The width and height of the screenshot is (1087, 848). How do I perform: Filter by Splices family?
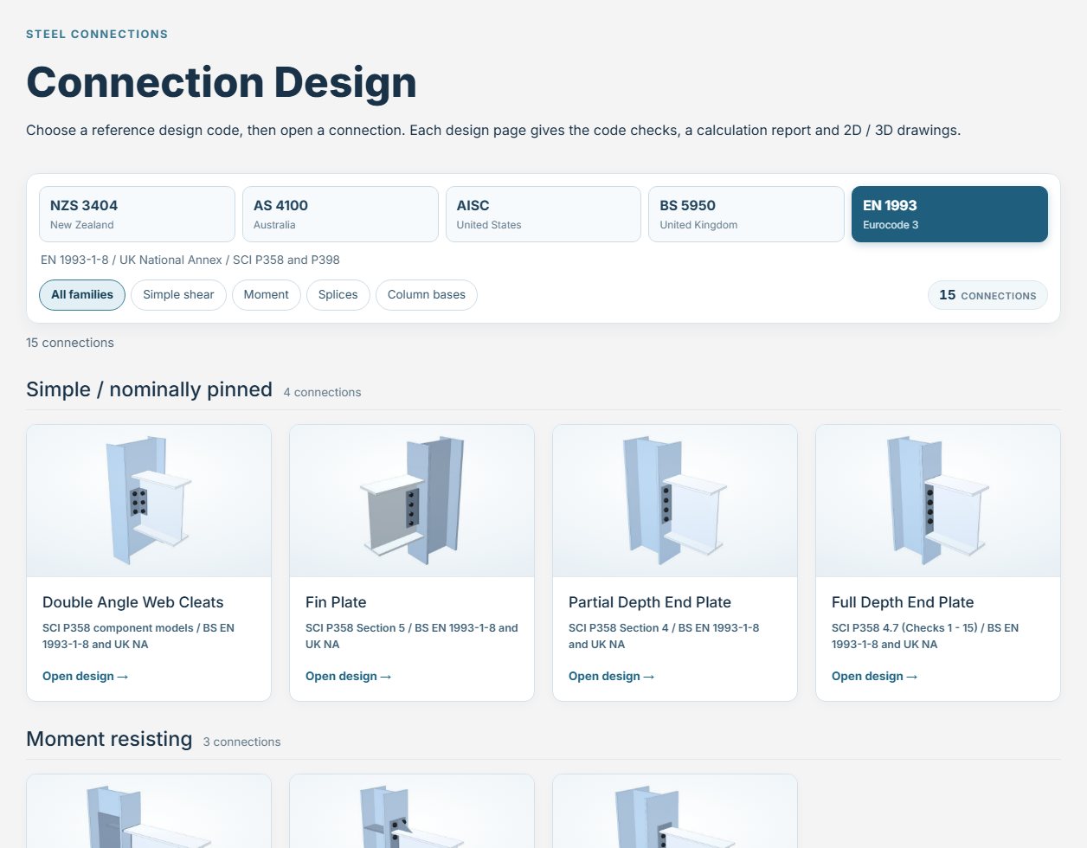338,295
